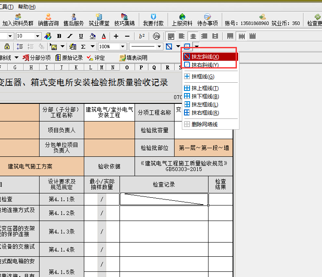
Task: Click the 我要付款 payment icon
Action: coord(153,20)
